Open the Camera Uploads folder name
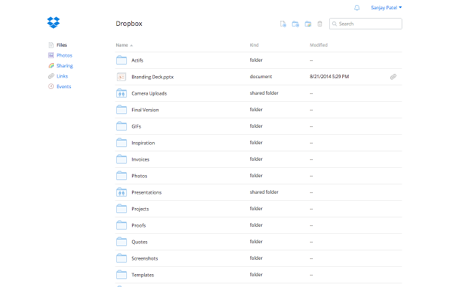 149,93
